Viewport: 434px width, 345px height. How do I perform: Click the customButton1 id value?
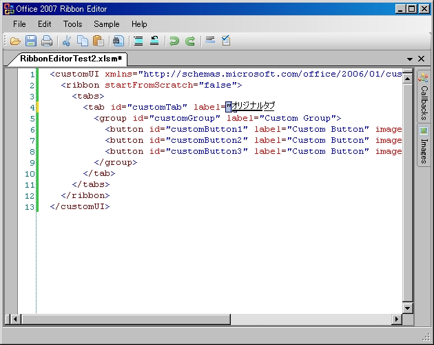(x=207, y=129)
